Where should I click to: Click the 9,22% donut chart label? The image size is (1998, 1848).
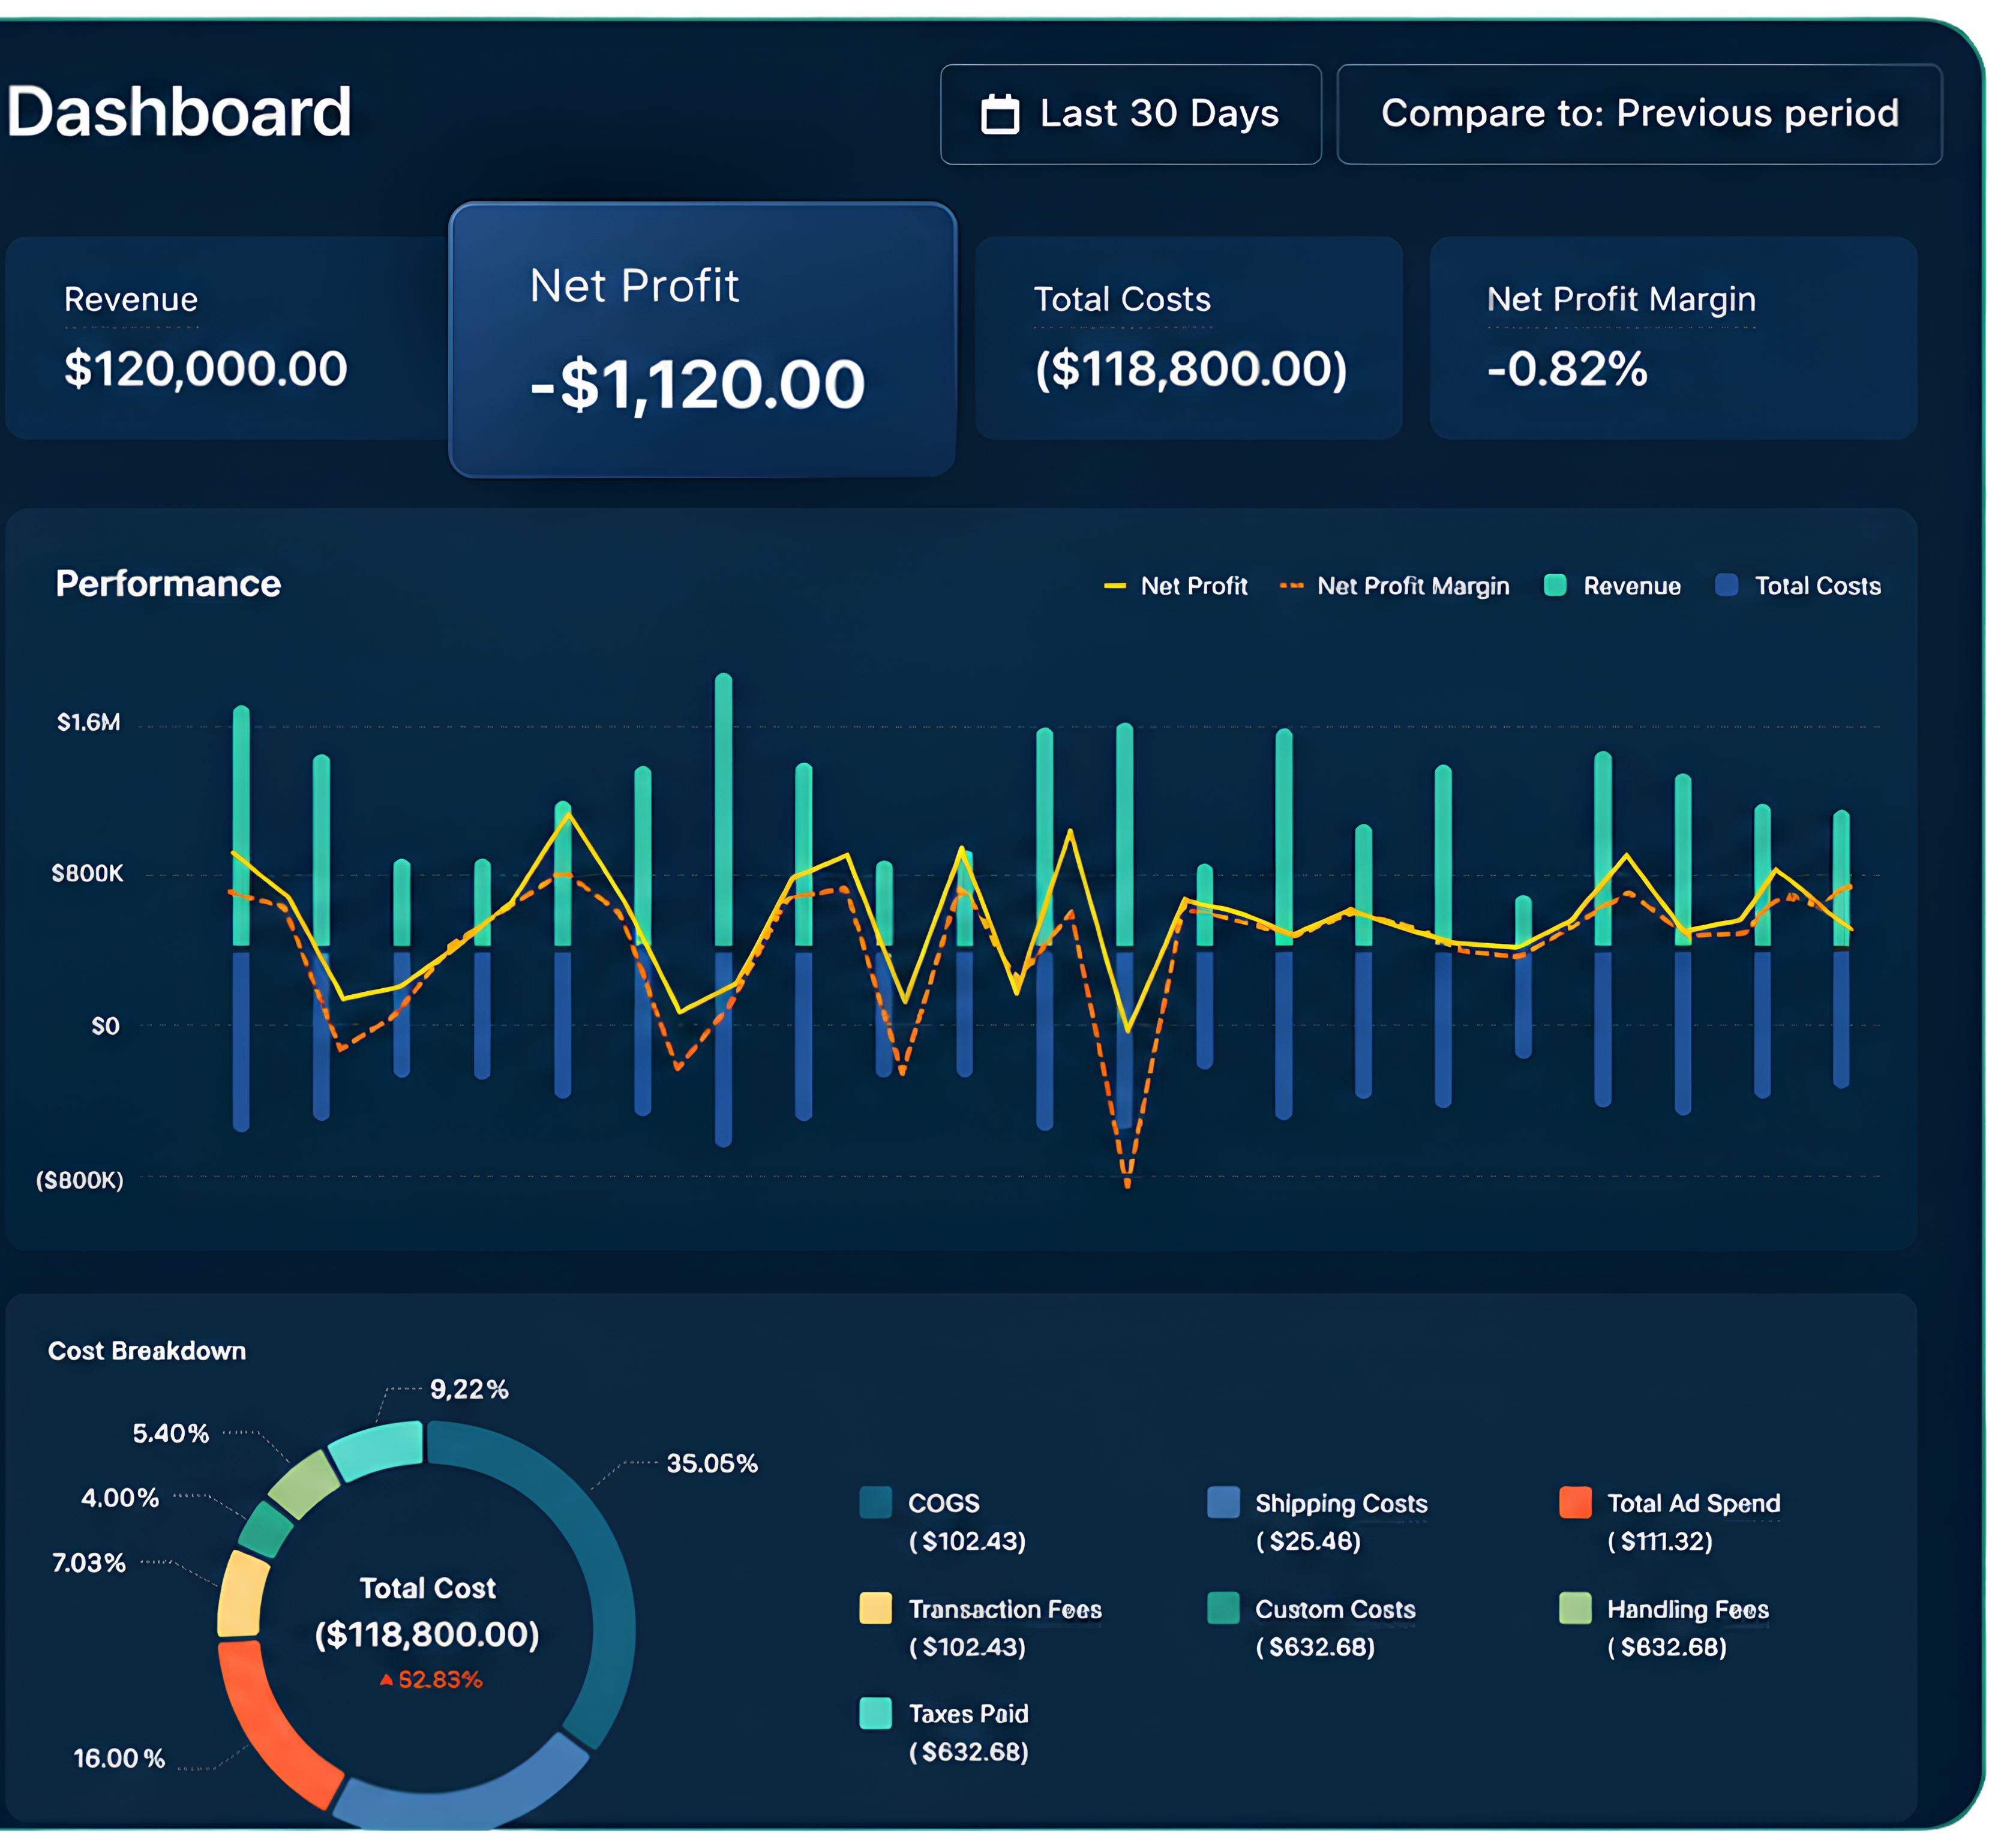tap(469, 1389)
